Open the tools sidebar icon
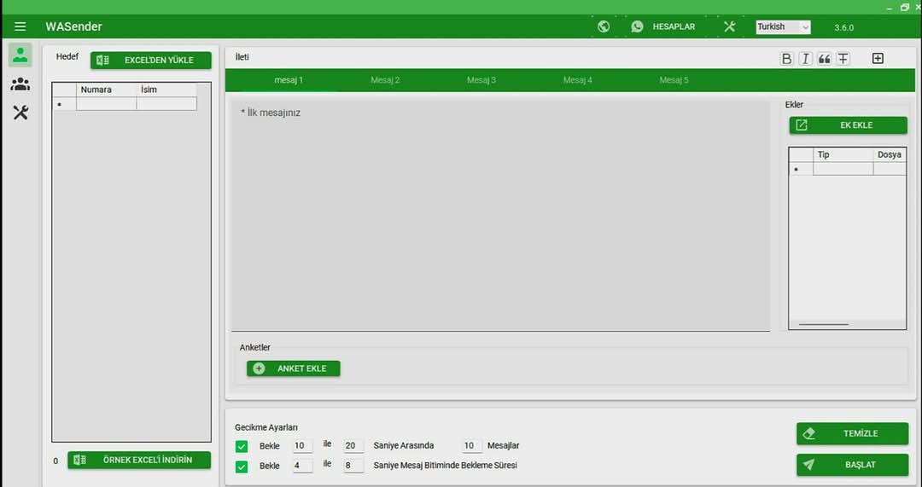This screenshot has width=922, height=487. [20, 113]
